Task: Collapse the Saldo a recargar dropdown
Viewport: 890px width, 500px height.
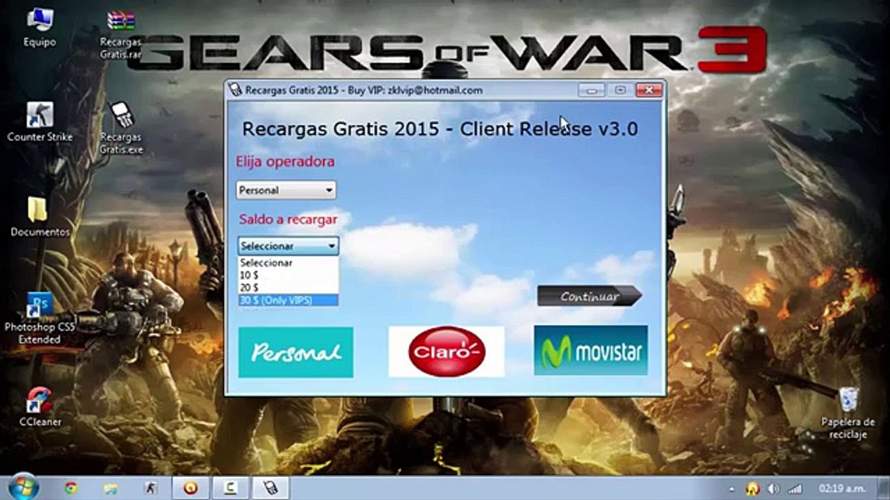Action: [289, 246]
